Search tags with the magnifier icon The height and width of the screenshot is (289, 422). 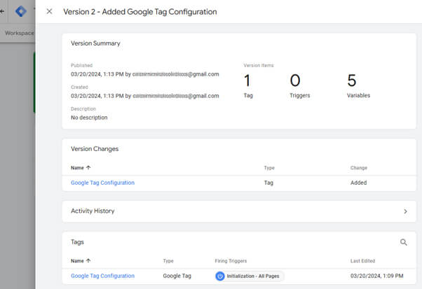[404, 242]
